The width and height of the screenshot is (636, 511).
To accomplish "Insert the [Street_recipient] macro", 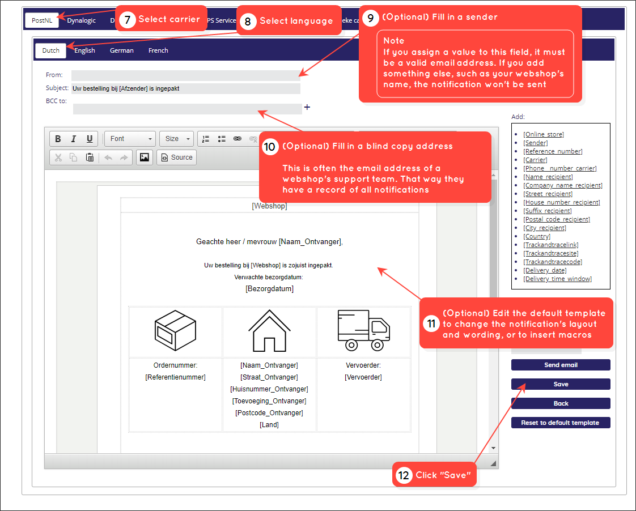I will pyautogui.click(x=548, y=194).
